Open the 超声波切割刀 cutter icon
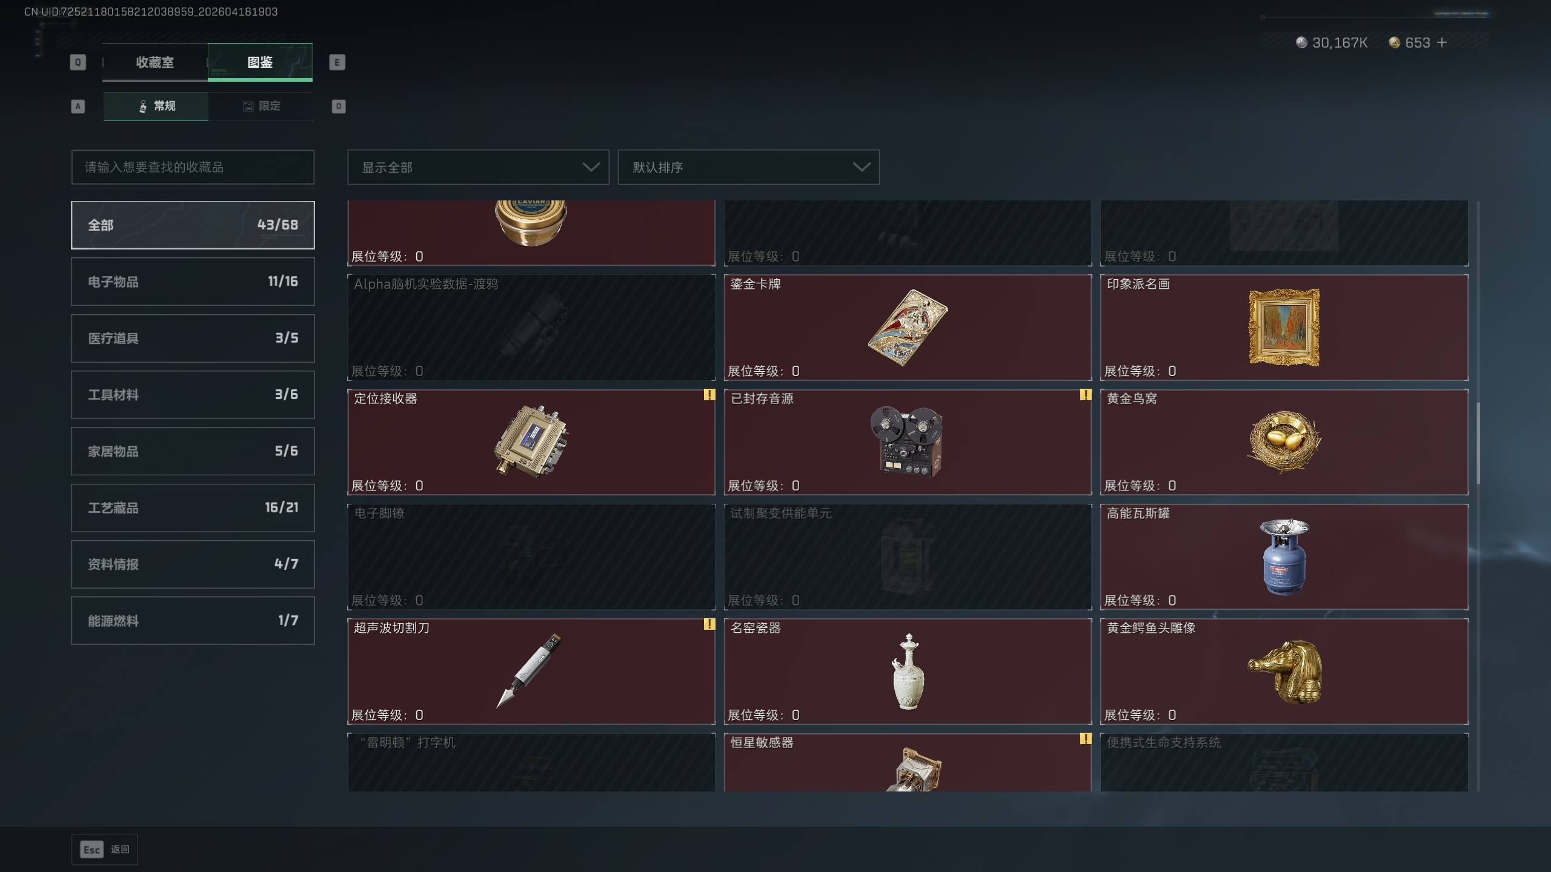Image resolution: width=1551 pixels, height=872 pixels. (529, 671)
